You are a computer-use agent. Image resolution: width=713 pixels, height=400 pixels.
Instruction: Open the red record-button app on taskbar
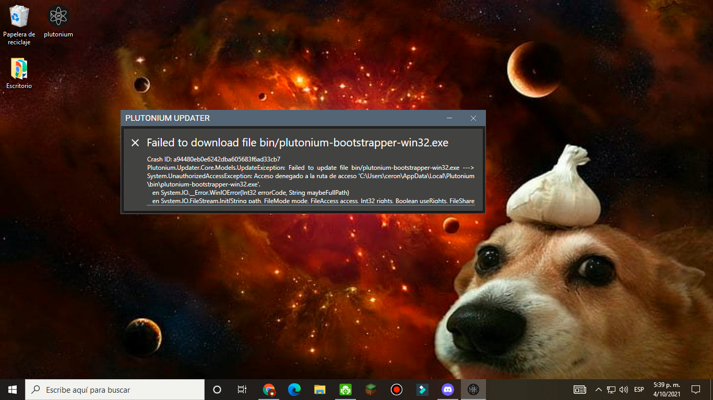pos(397,390)
